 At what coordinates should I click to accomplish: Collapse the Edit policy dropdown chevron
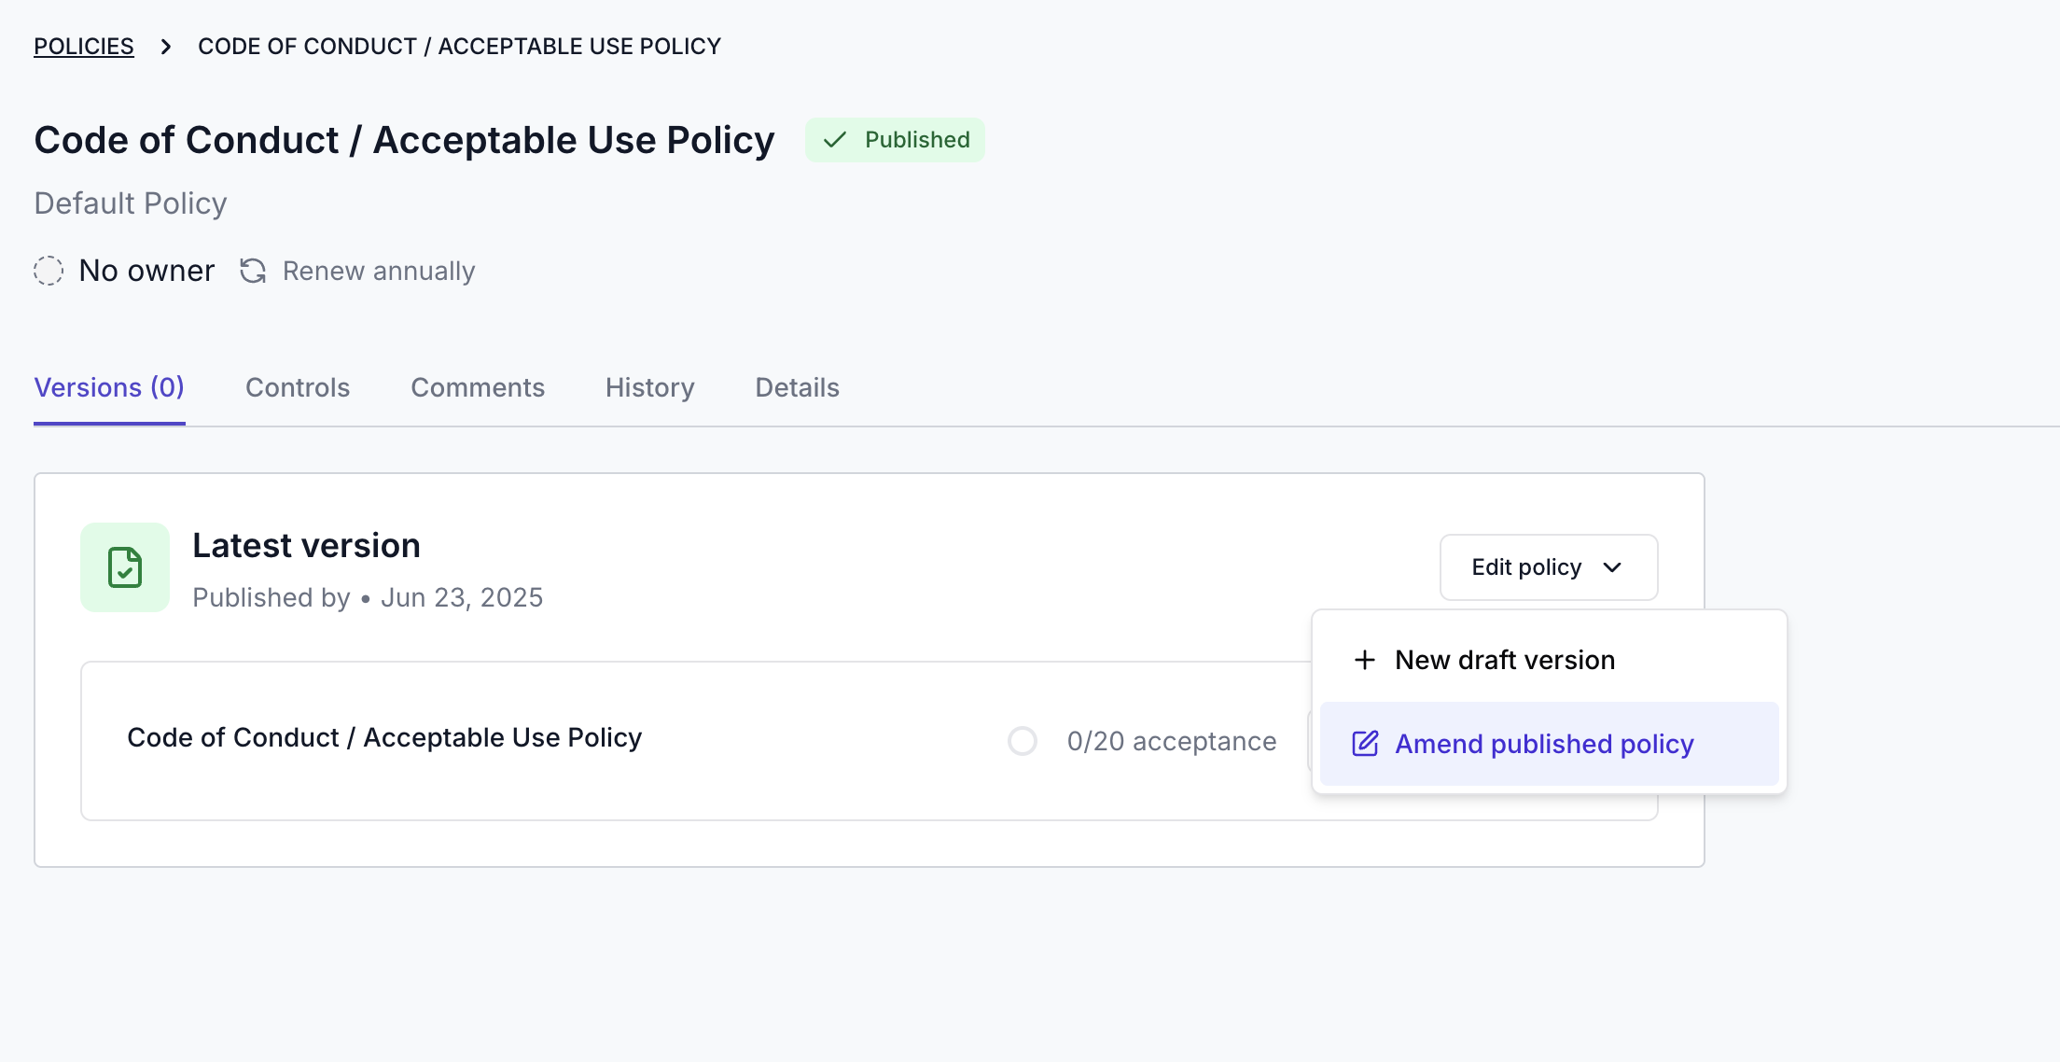click(x=1612, y=567)
